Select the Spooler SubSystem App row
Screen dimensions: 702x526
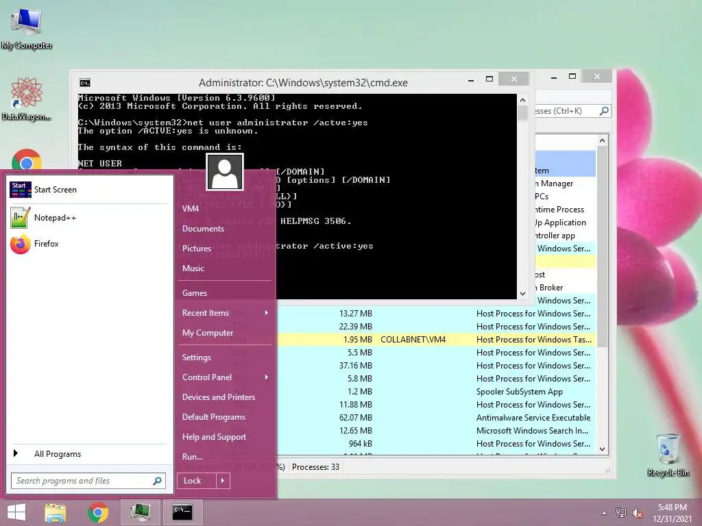437,391
